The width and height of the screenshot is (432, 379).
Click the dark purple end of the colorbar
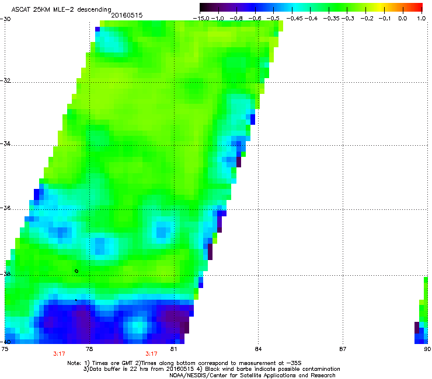click(x=204, y=8)
